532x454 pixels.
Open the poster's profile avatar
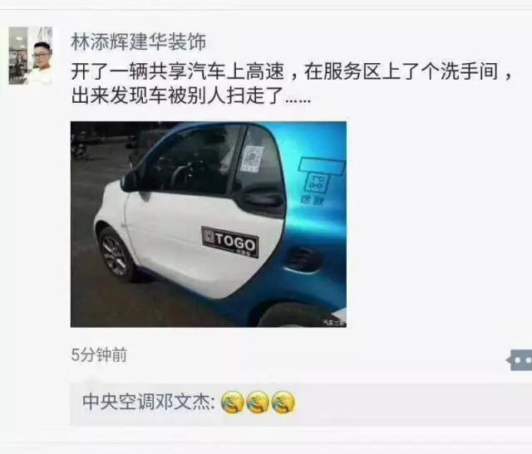[31, 56]
